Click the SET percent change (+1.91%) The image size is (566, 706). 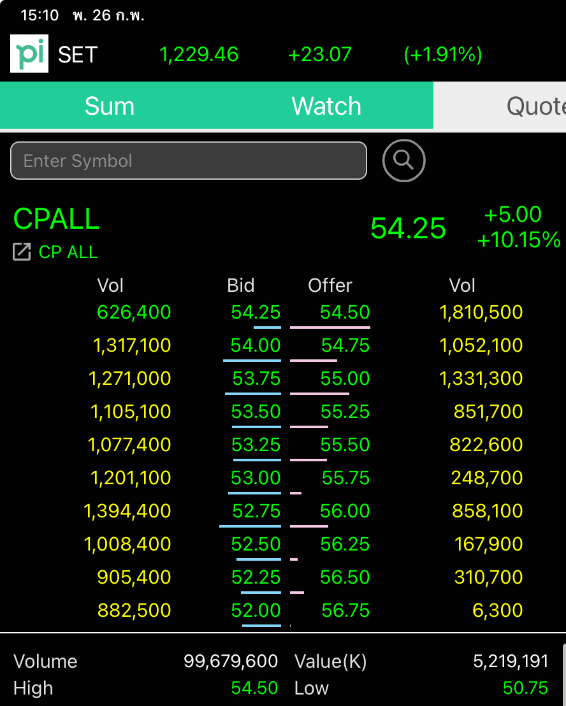point(443,55)
